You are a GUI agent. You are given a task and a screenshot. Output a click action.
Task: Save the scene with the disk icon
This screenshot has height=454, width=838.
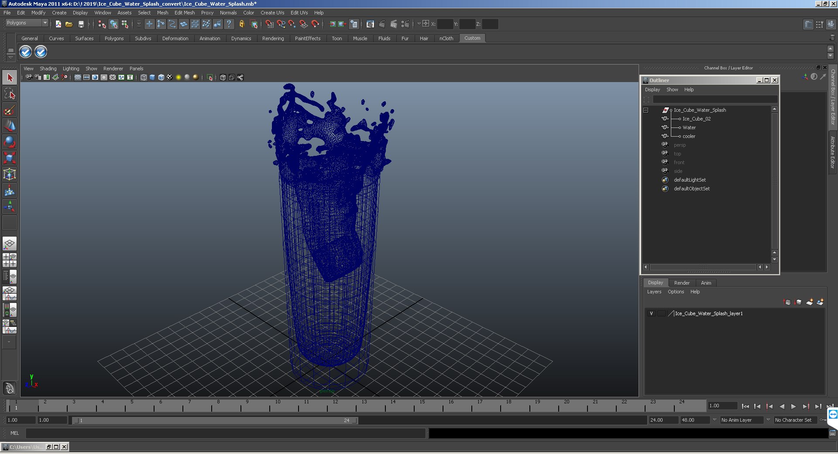point(81,24)
